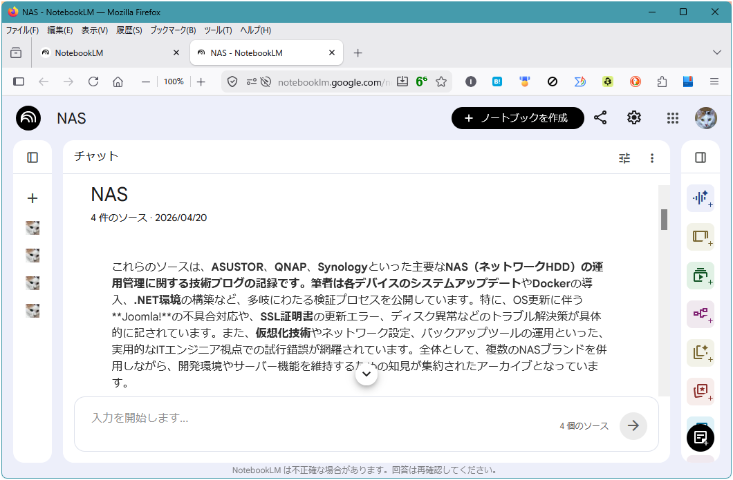This screenshot has width=733, height=480.
Task: Reset the 100% zoom level
Action: pos(174,81)
